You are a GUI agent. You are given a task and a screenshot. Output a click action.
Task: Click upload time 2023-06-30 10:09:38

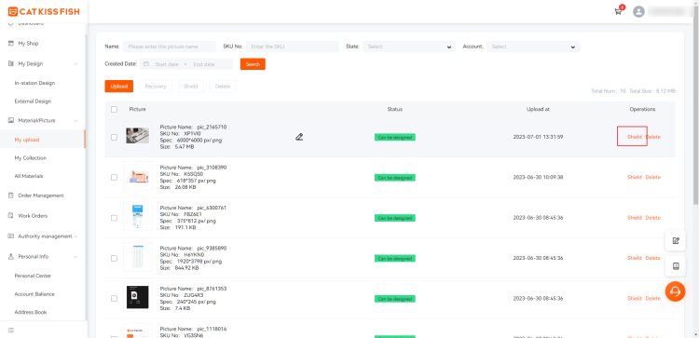click(538, 177)
